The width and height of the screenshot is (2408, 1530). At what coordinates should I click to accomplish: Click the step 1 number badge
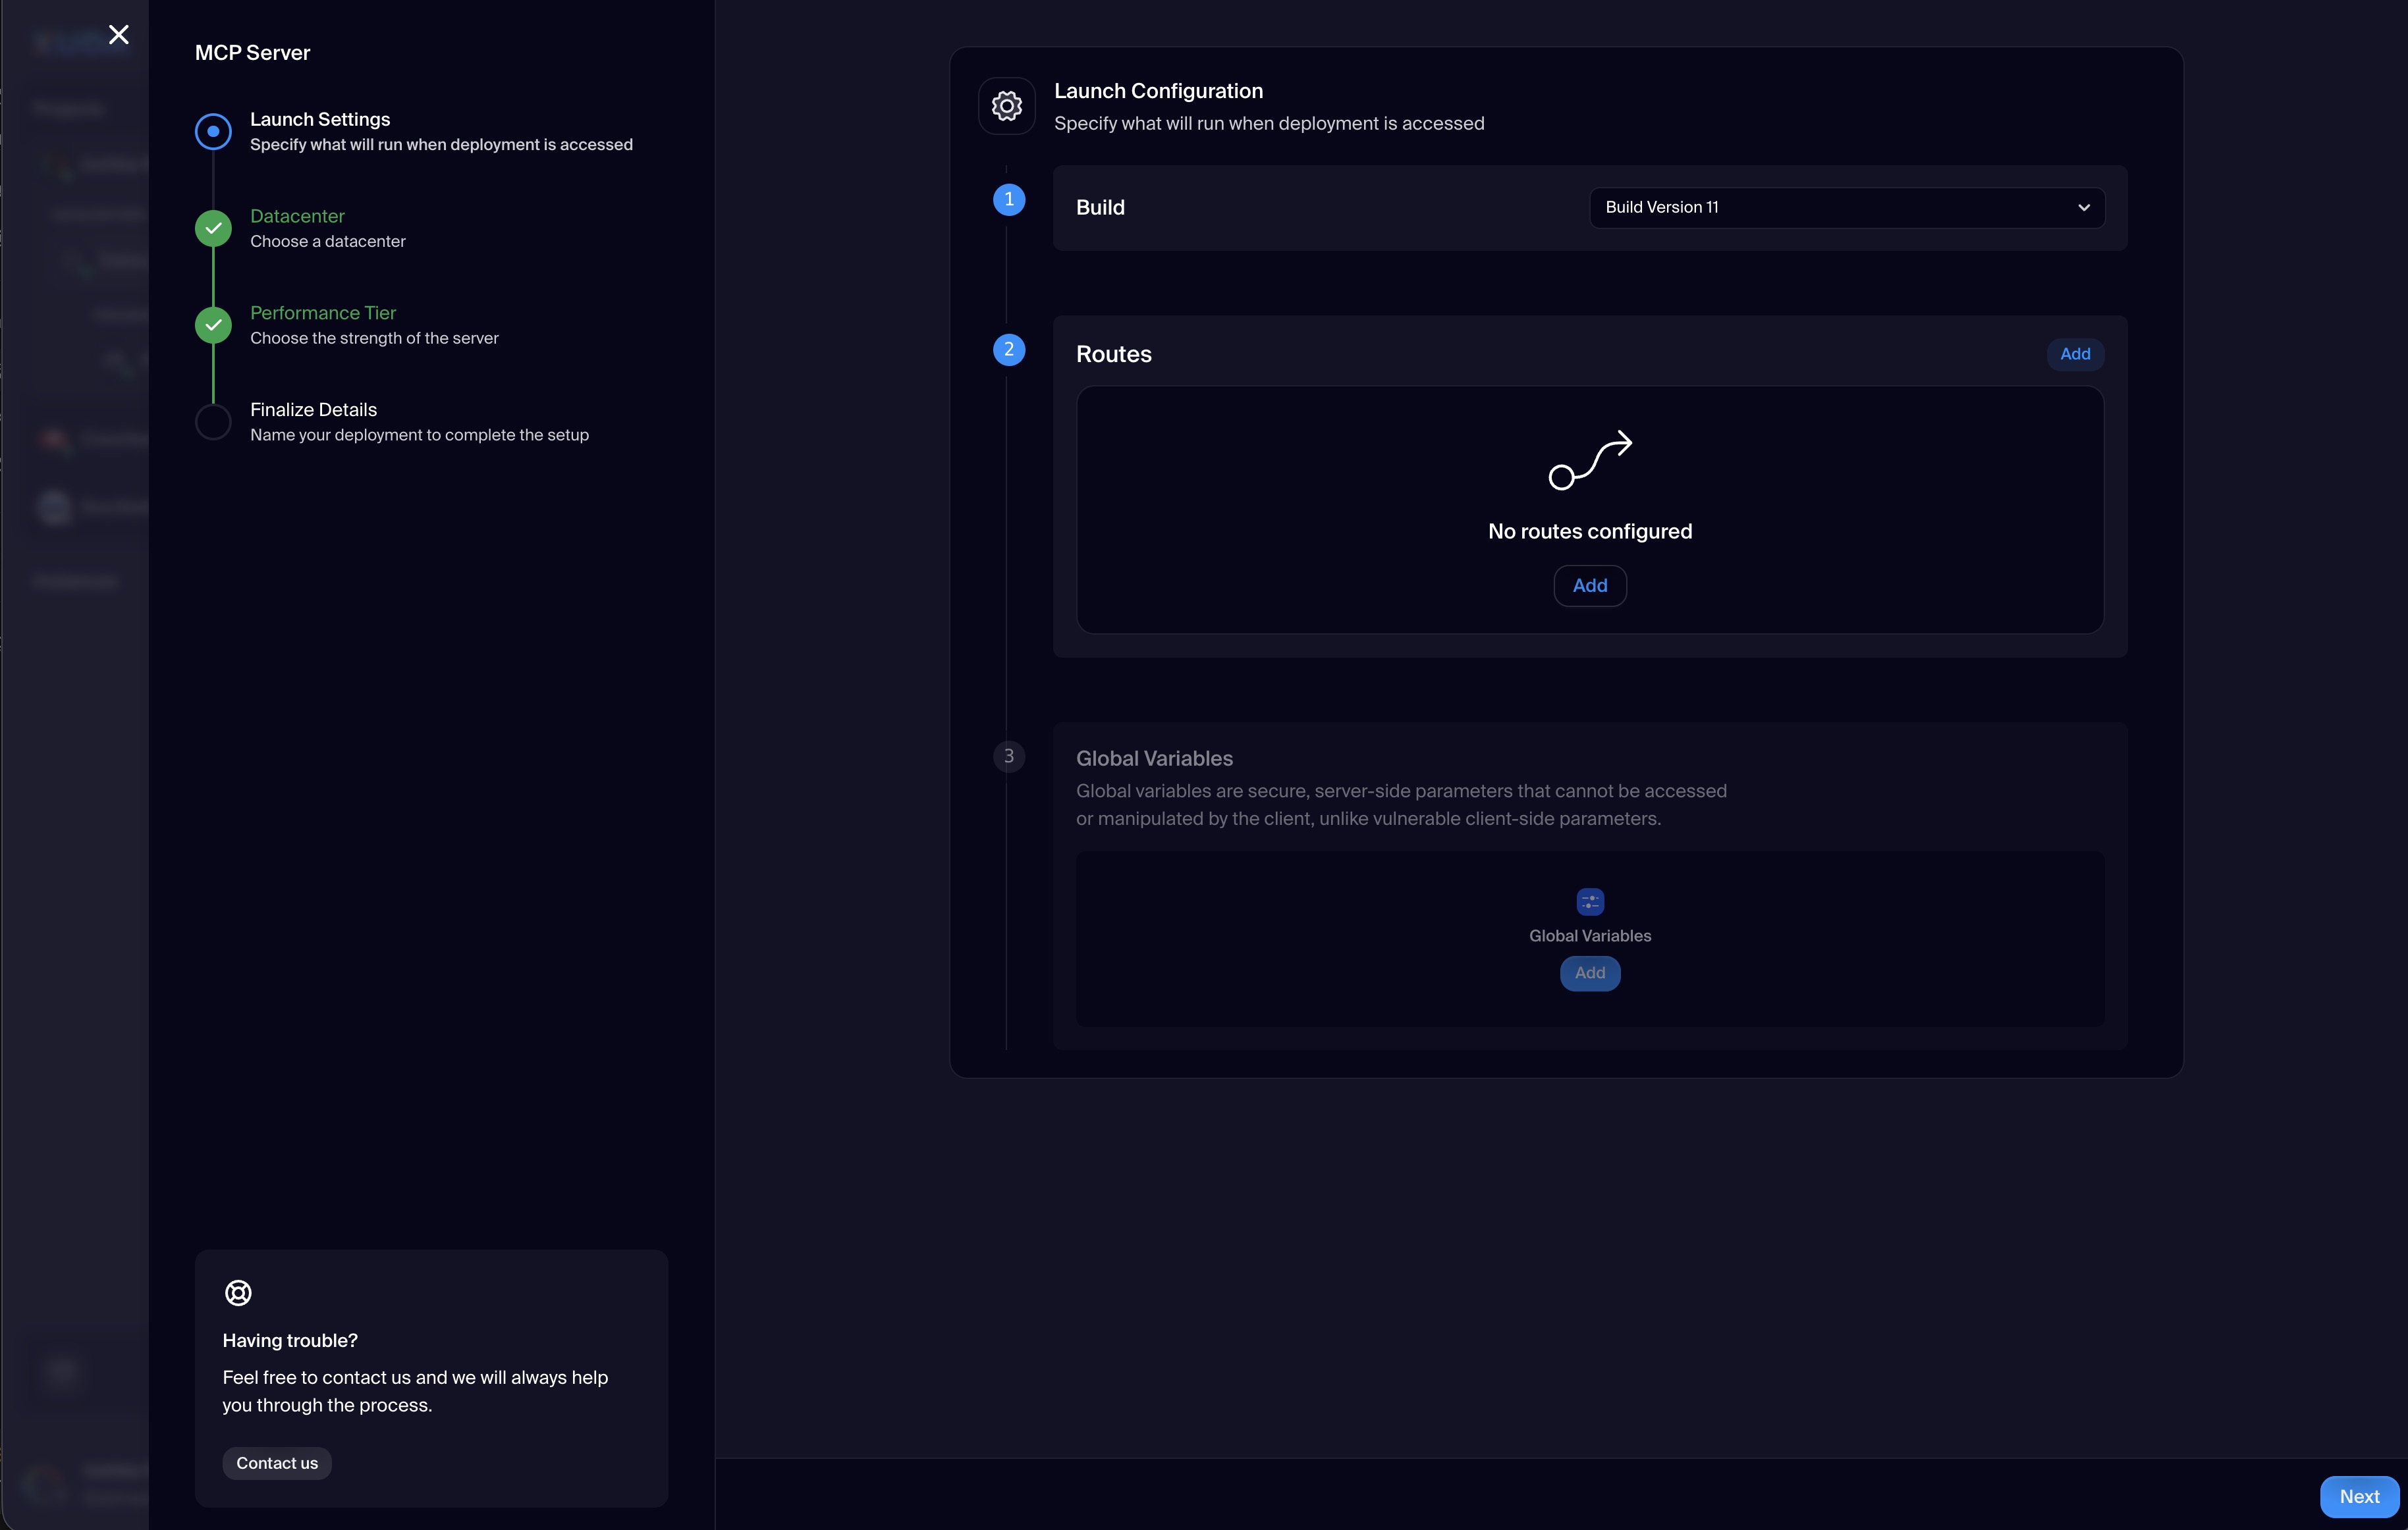tap(1008, 200)
